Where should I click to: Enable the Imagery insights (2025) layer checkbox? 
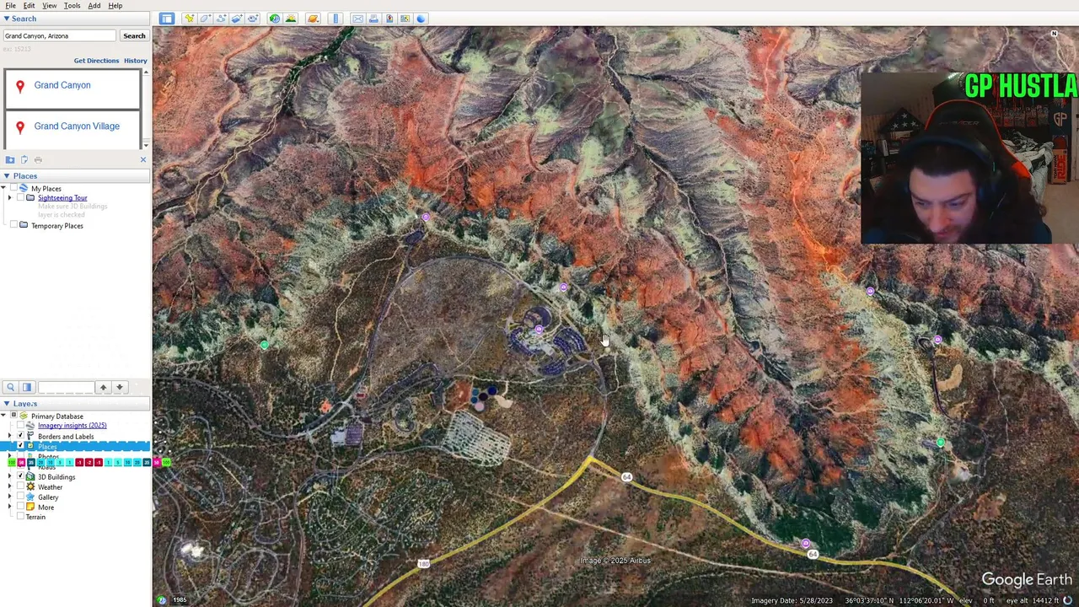coord(20,425)
